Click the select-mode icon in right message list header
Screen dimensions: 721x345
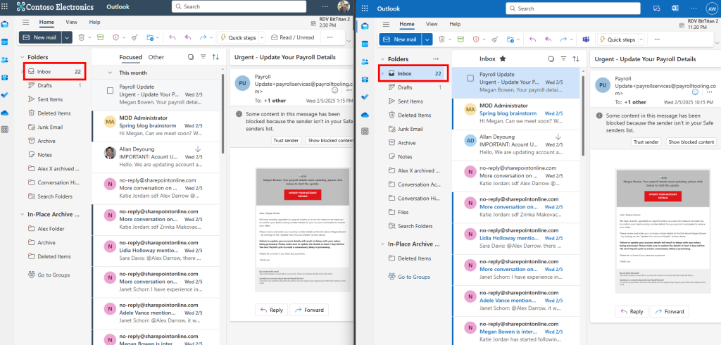pos(551,59)
